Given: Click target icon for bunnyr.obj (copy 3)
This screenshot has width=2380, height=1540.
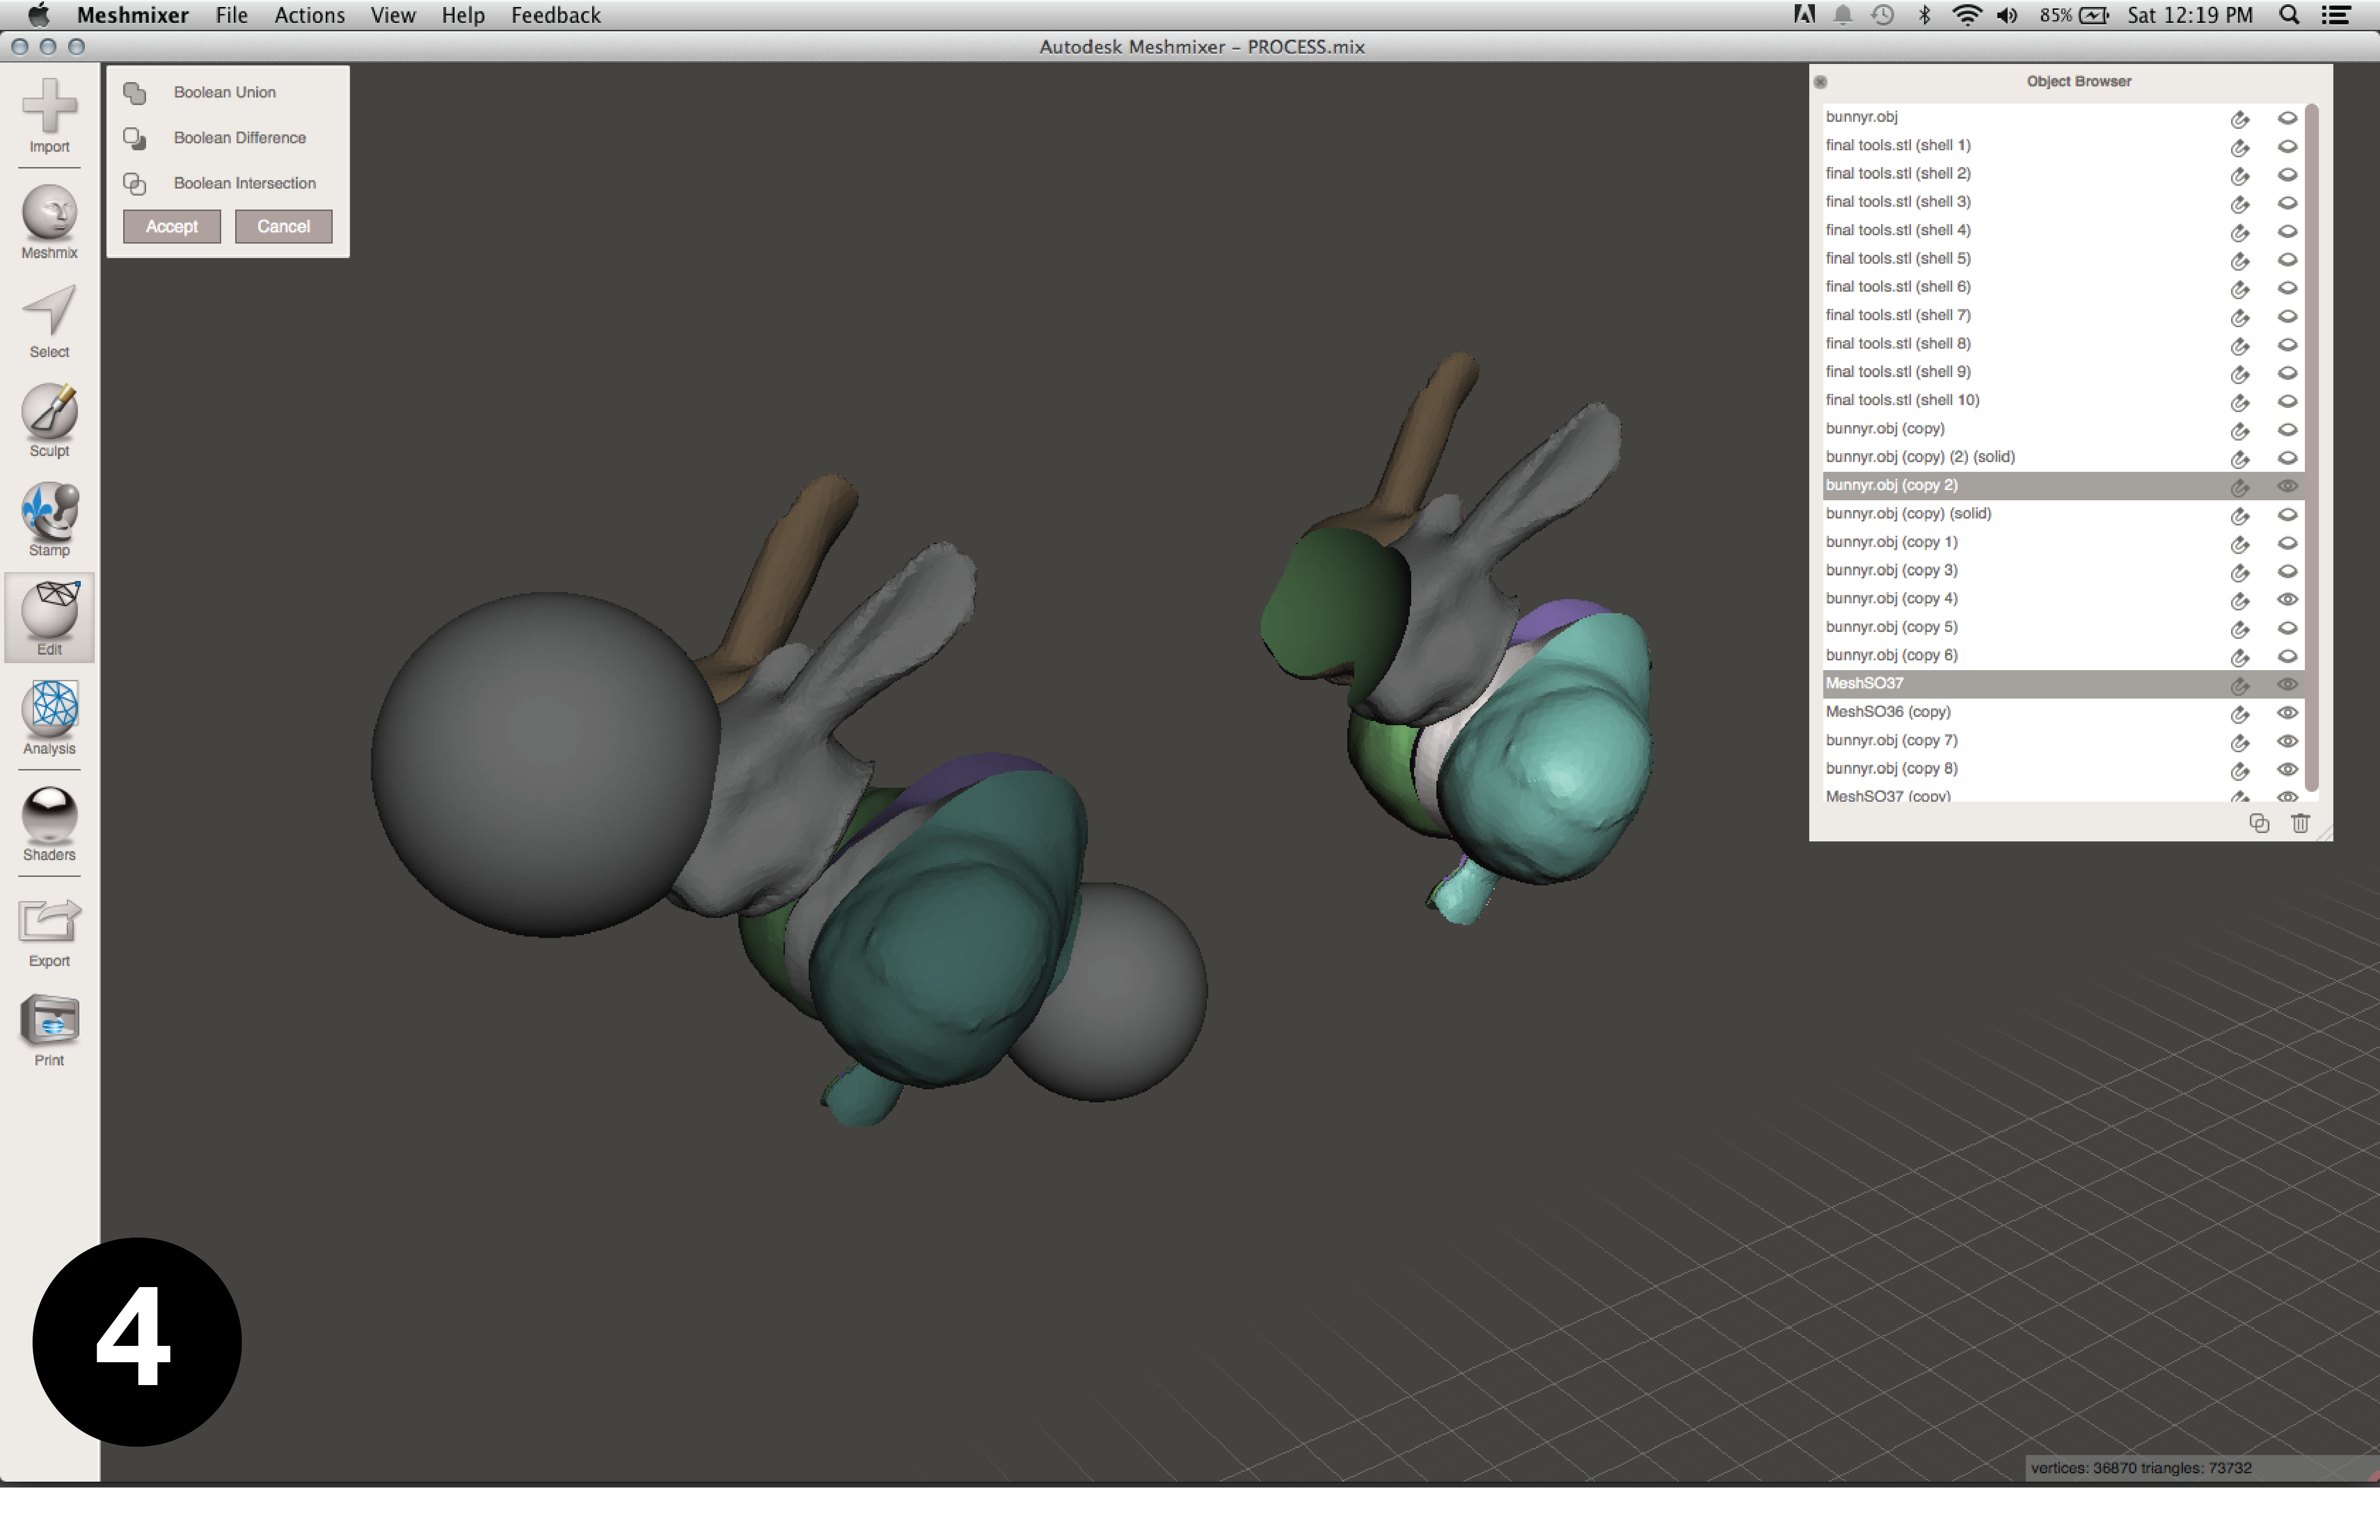Looking at the screenshot, I should click(2239, 572).
